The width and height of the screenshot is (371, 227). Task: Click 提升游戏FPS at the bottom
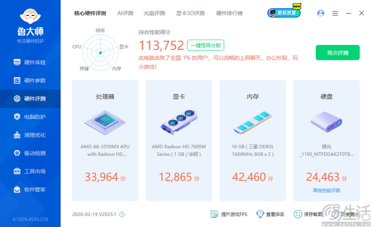tap(229, 214)
